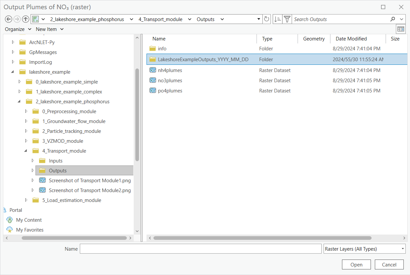Viewport: 410px width, 275px height.
Task: Sort by the Type column header
Action: click(x=267, y=38)
